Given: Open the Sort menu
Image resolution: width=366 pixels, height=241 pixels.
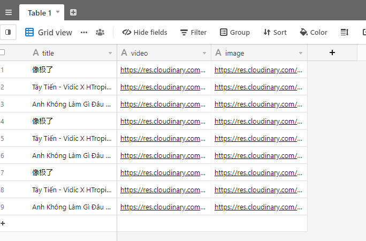Looking at the screenshot, I should click(275, 32).
